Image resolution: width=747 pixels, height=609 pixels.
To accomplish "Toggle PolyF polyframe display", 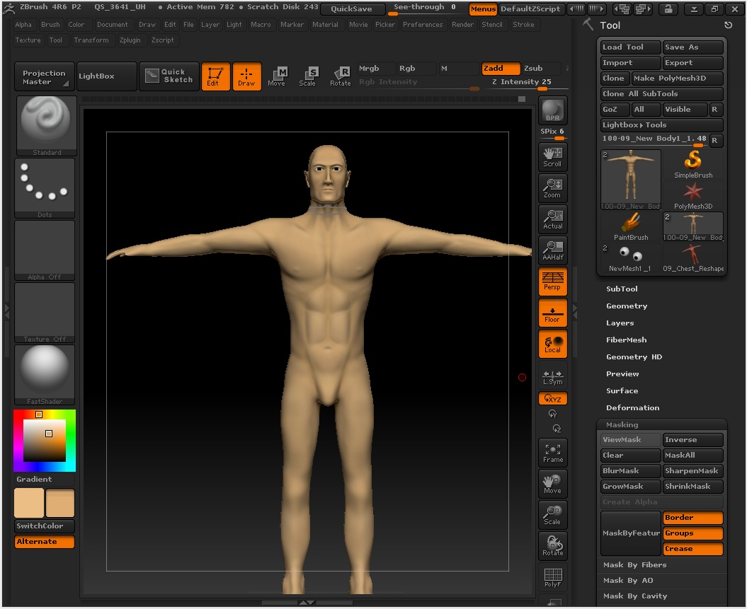I will click(x=552, y=577).
